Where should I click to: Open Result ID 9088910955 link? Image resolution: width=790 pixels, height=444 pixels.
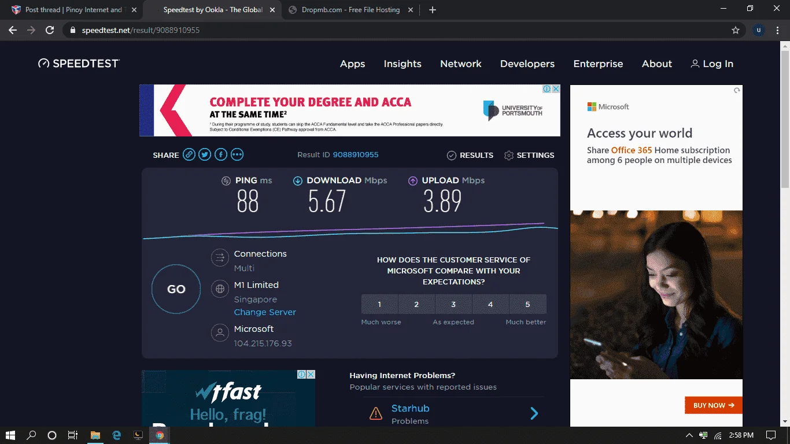(x=356, y=155)
